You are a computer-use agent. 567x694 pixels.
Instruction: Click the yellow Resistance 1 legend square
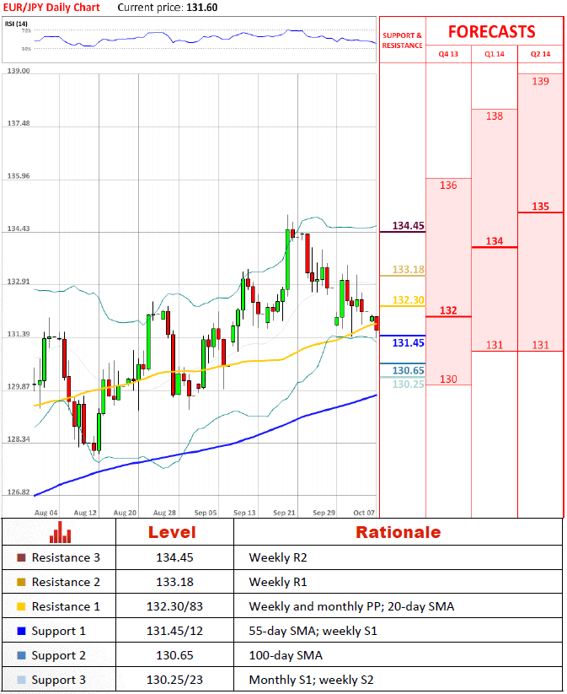coord(20,606)
